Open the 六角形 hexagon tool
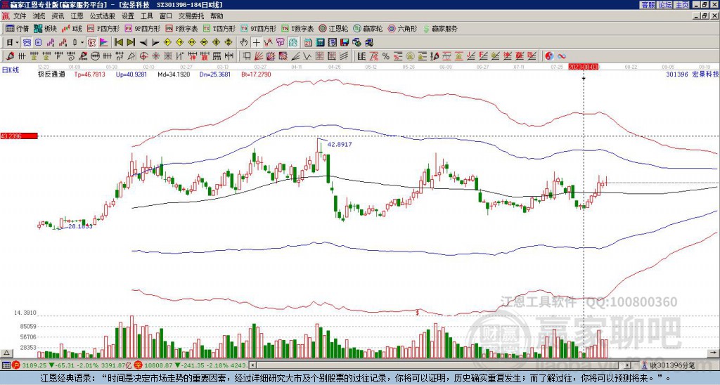Image resolution: width=720 pixels, height=385 pixels. (x=402, y=28)
